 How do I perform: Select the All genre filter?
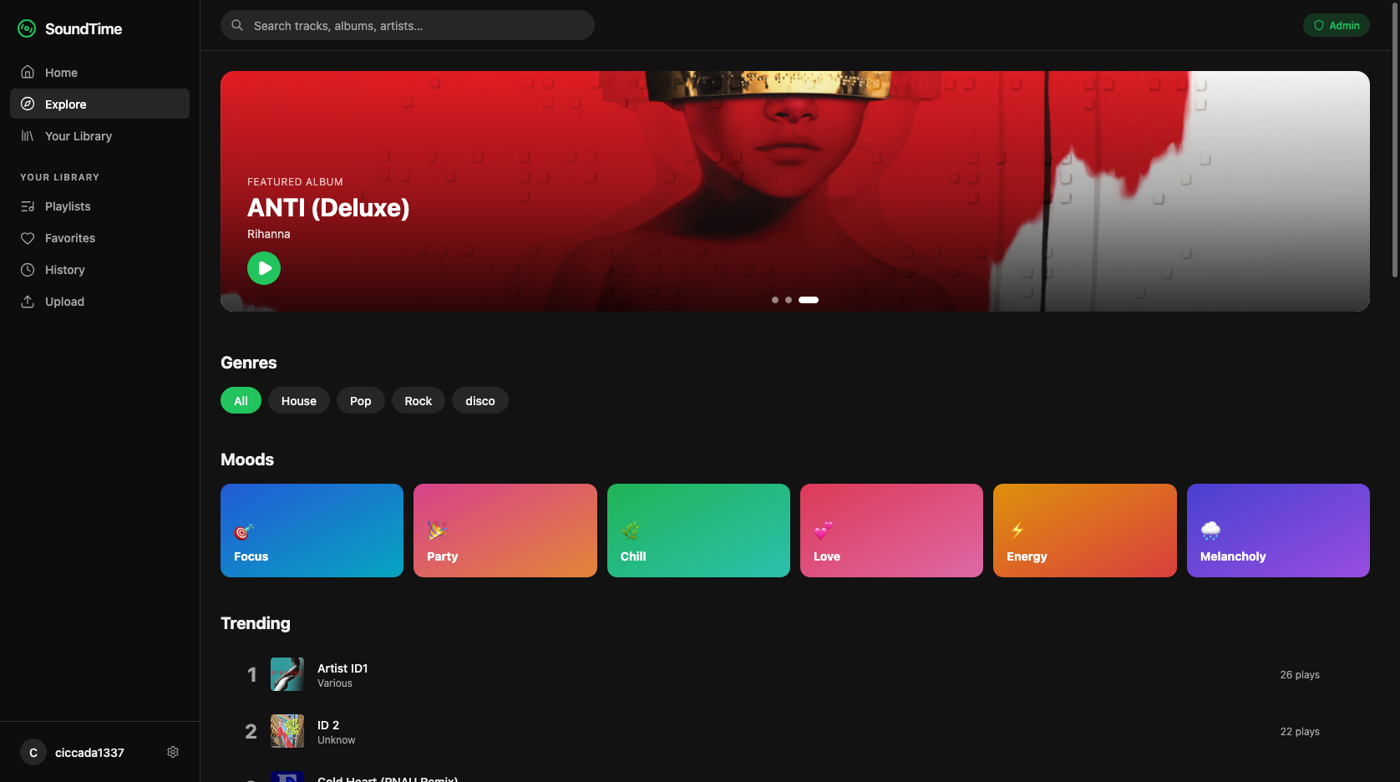click(x=241, y=400)
